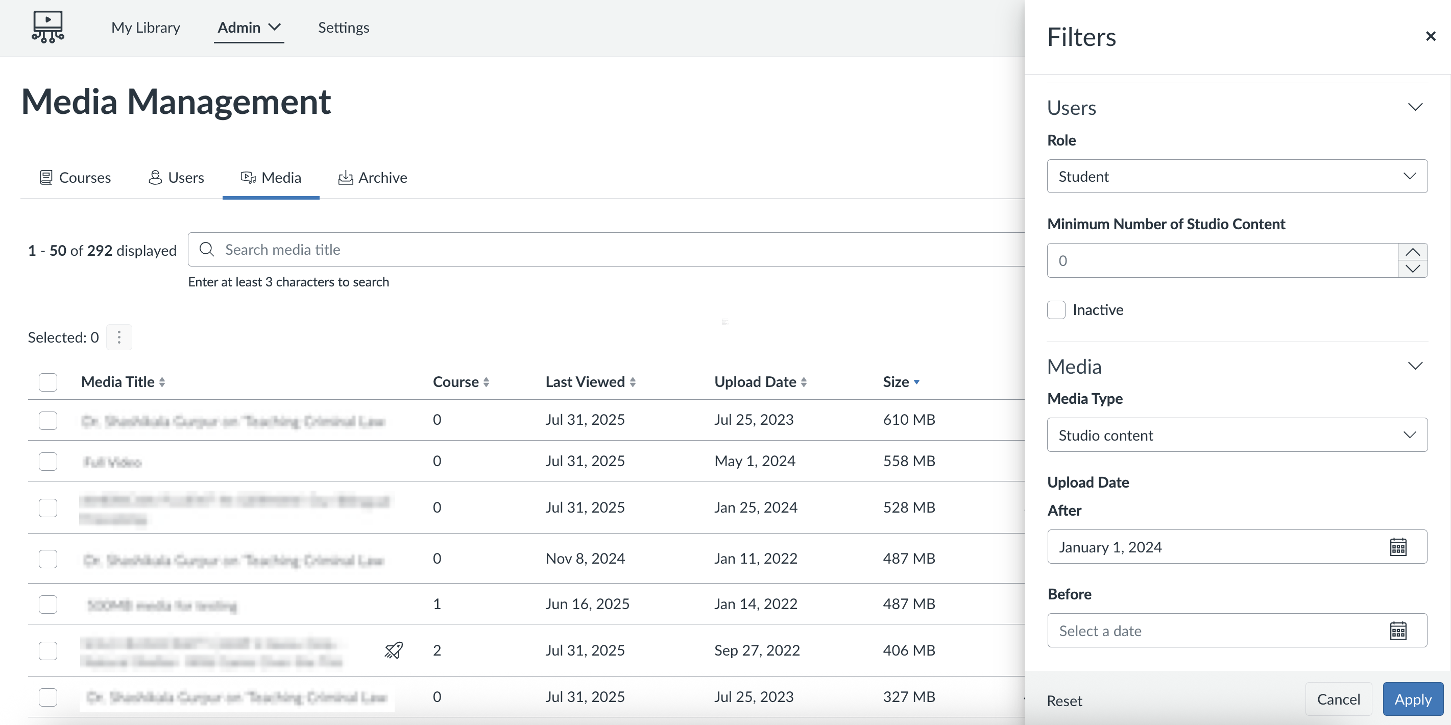Screen dimensions: 1451x725
Task: Open the Media Type dropdown
Action: click(x=1237, y=435)
